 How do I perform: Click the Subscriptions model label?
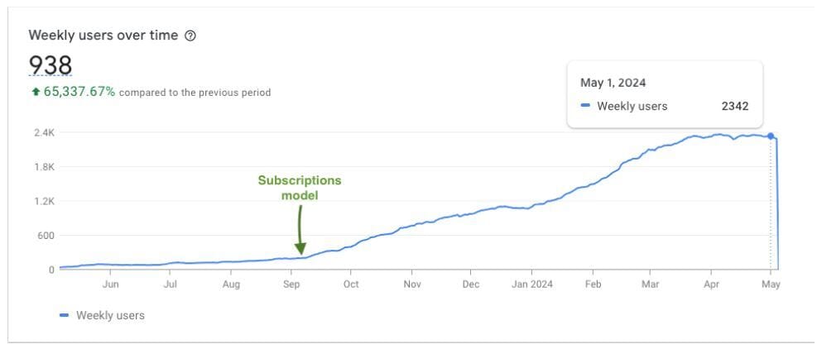(x=300, y=188)
